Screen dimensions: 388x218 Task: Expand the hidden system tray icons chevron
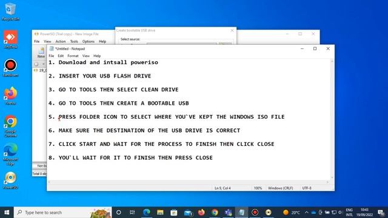point(306,213)
